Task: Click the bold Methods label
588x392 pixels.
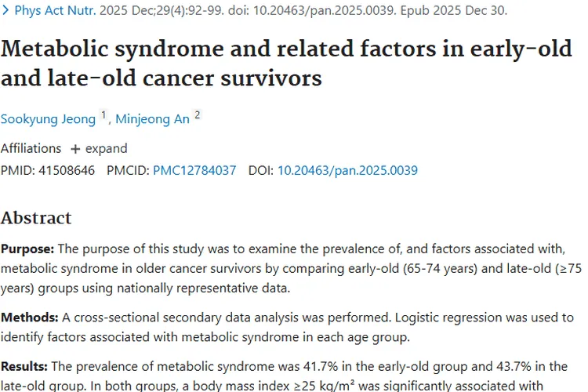Action: click(x=28, y=318)
